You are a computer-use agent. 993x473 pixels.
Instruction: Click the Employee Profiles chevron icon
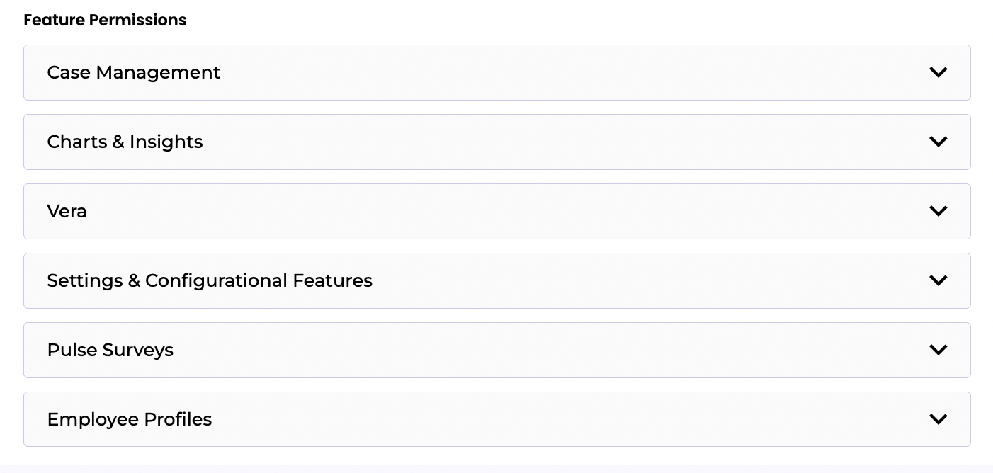pyautogui.click(x=938, y=419)
